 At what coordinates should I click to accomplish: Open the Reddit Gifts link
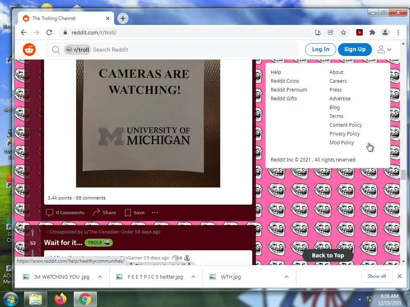pos(284,98)
